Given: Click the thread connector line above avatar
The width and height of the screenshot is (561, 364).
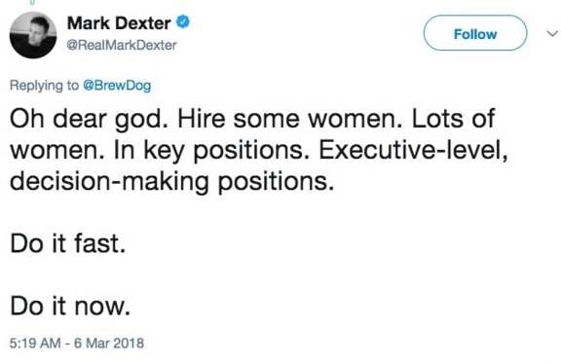Looking at the screenshot, I should click(x=32, y=2).
